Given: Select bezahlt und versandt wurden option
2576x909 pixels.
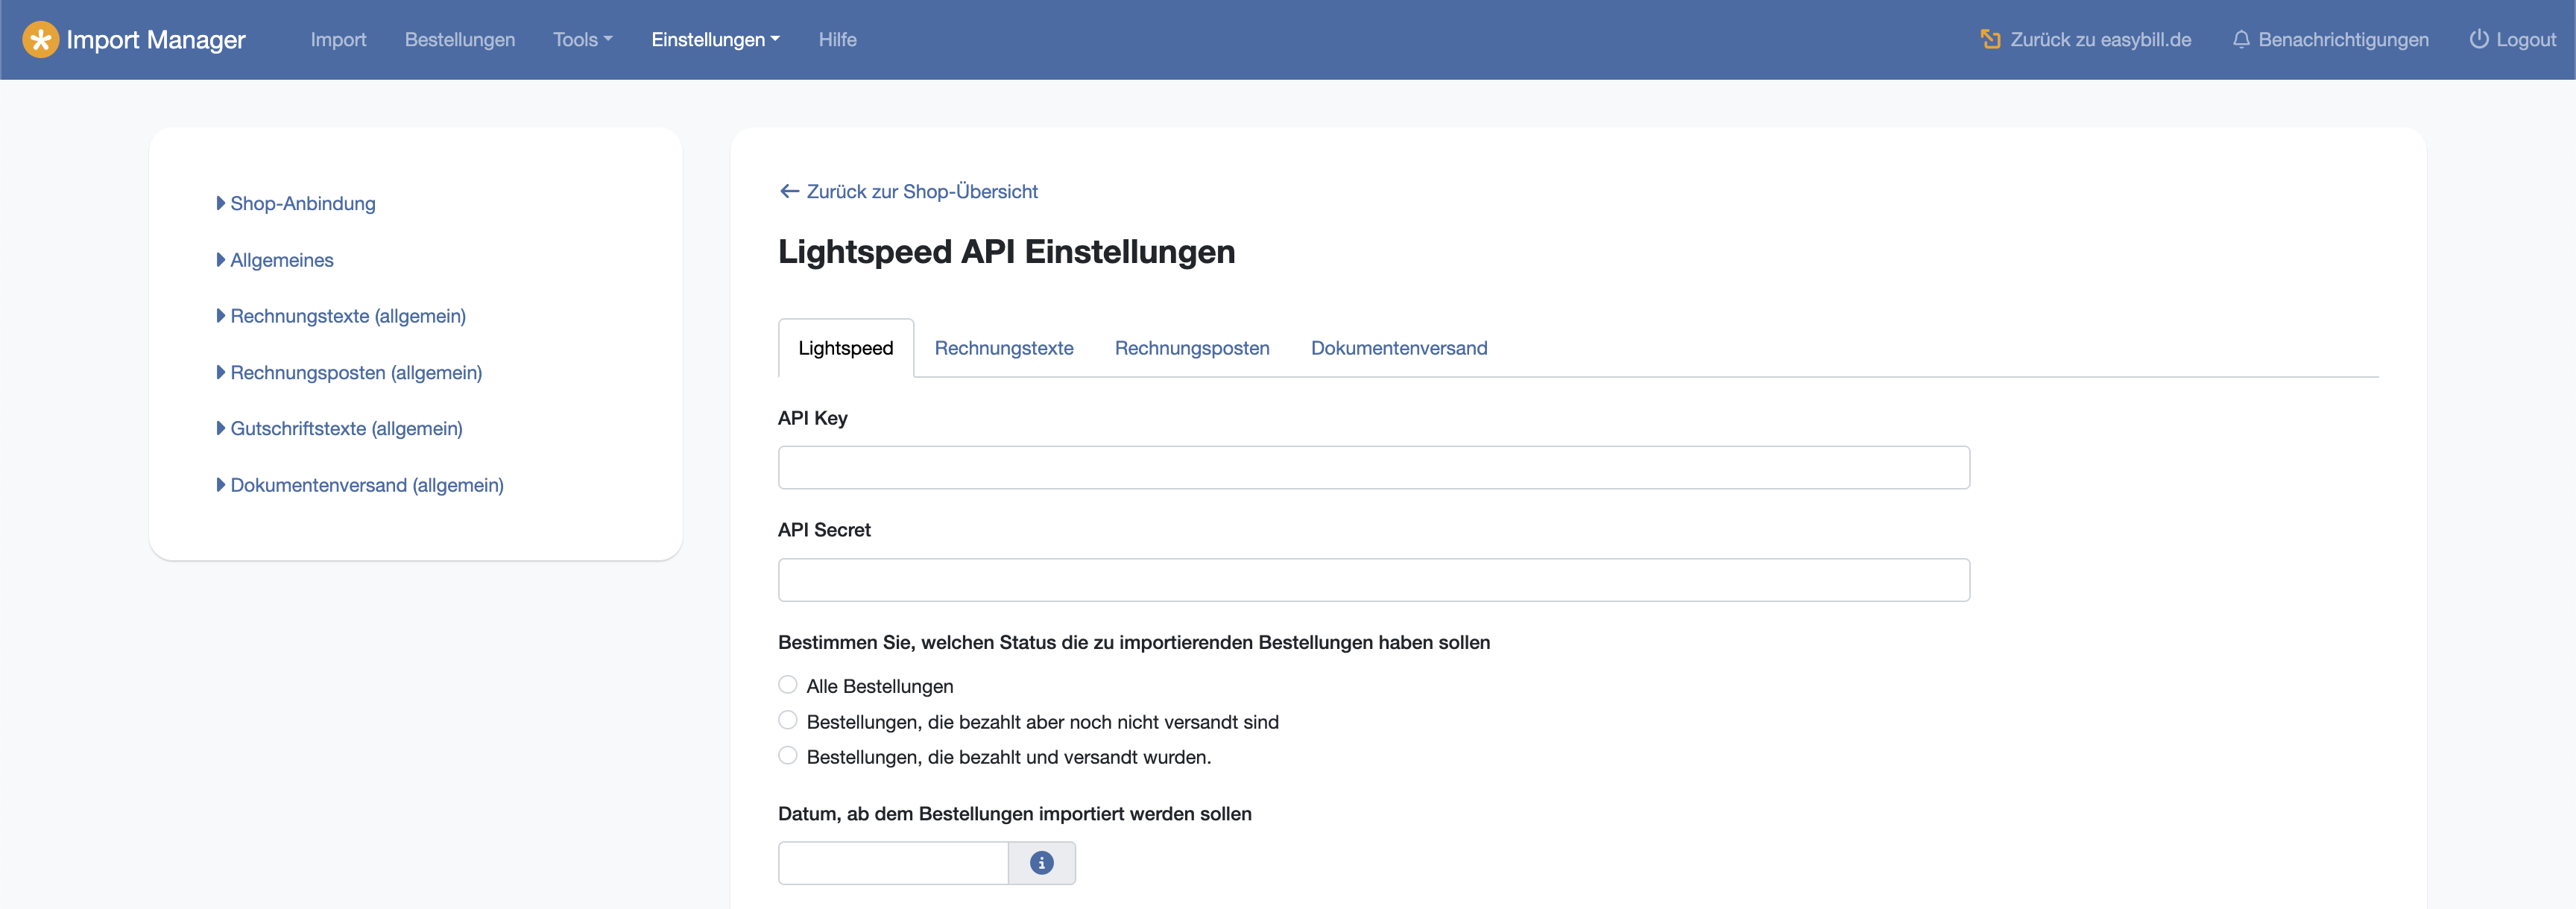Looking at the screenshot, I should [x=788, y=756].
